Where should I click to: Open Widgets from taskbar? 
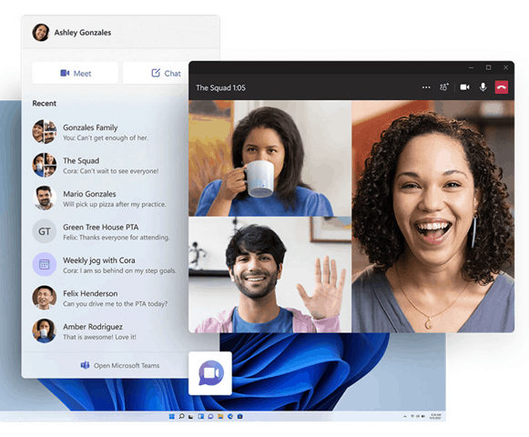[200, 416]
